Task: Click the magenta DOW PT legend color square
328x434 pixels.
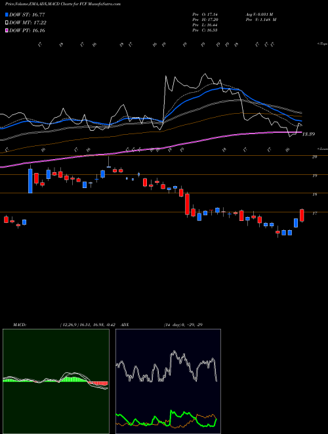Action: point(7,30)
